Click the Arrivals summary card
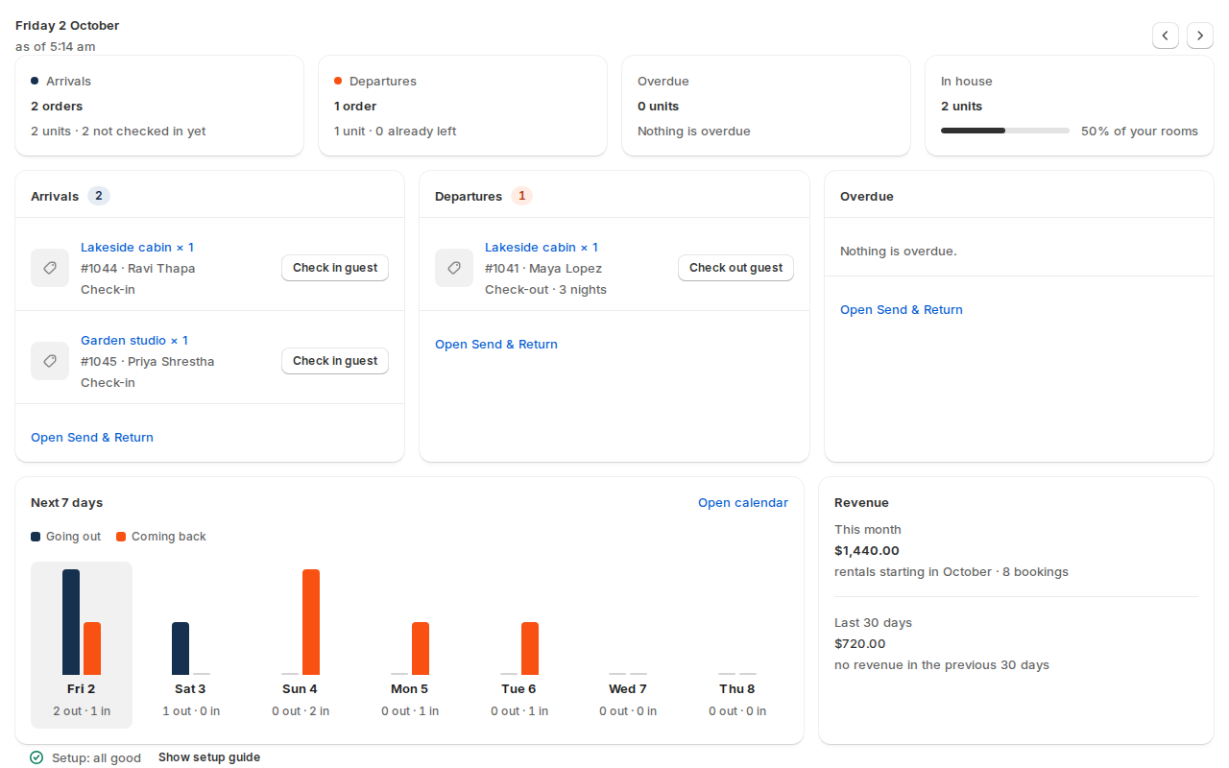Viewport: 1229px width, 768px height. pyautogui.click(x=159, y=106)
